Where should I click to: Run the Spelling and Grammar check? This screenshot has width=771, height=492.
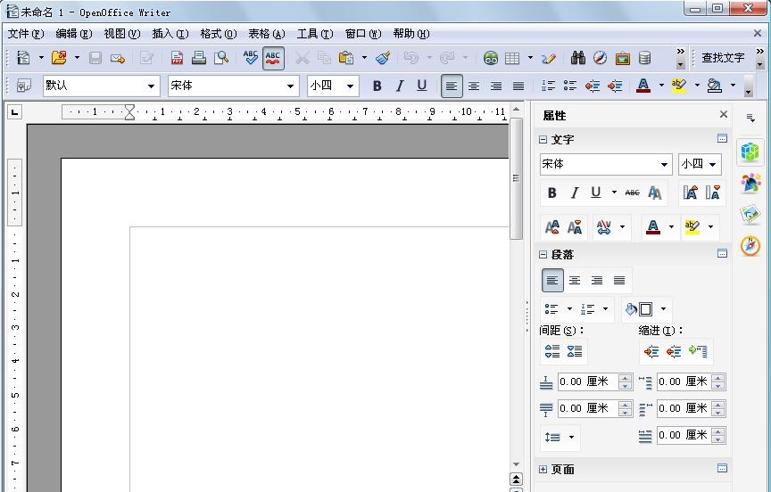[251, 58]
